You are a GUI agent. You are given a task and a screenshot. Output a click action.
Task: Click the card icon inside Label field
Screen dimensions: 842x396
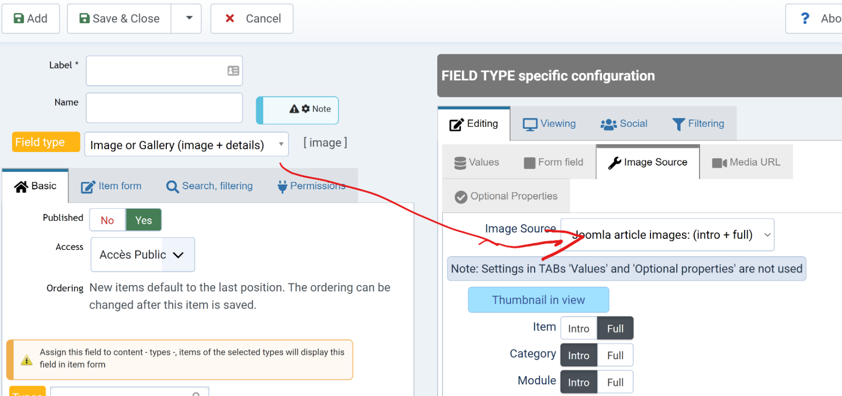pyautogui.click(x=233, y=71)
